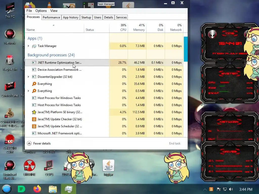Open the View menu
The image size is (259, 194).
[54, 11]
